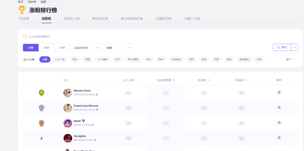
Task: Switch to the 黑马创作者 tab
Action: [100, 19]
